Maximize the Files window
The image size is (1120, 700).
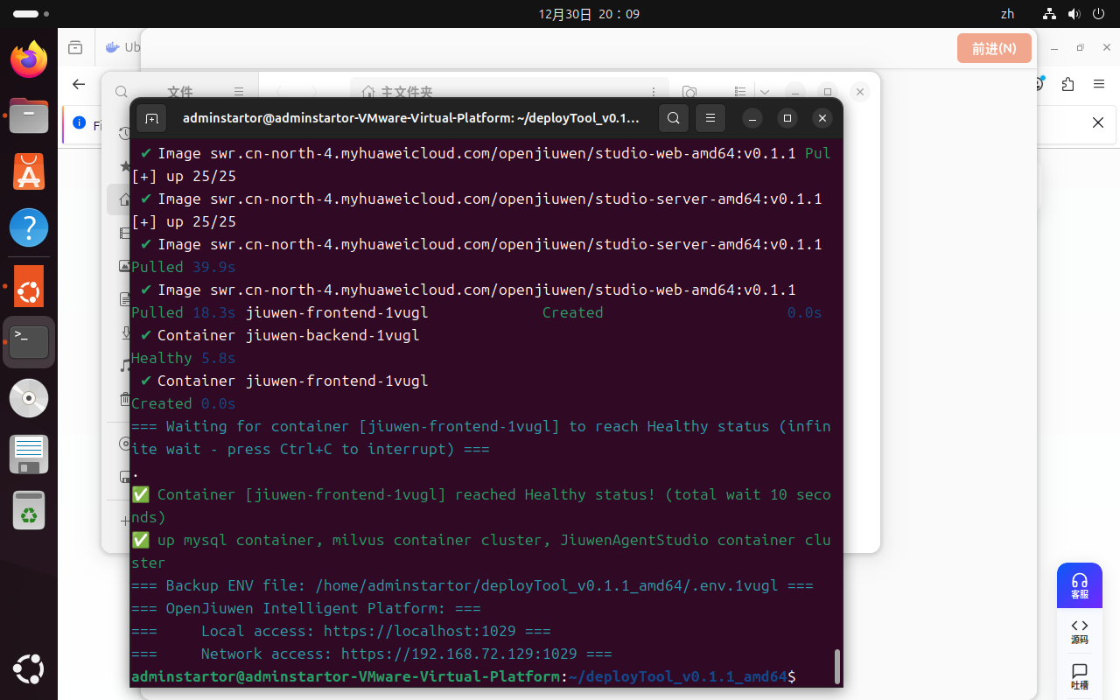click(828, 92)
